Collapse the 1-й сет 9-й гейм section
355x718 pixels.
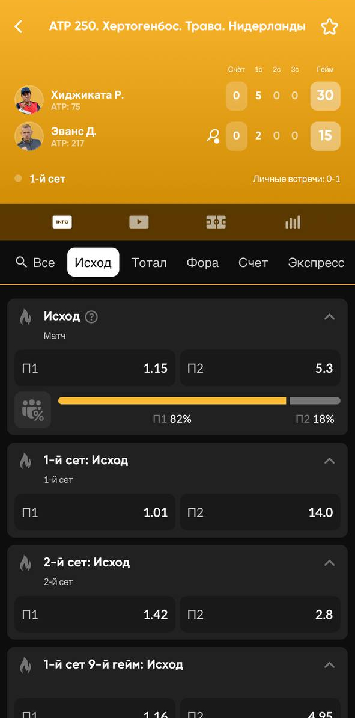coord(329,665)
